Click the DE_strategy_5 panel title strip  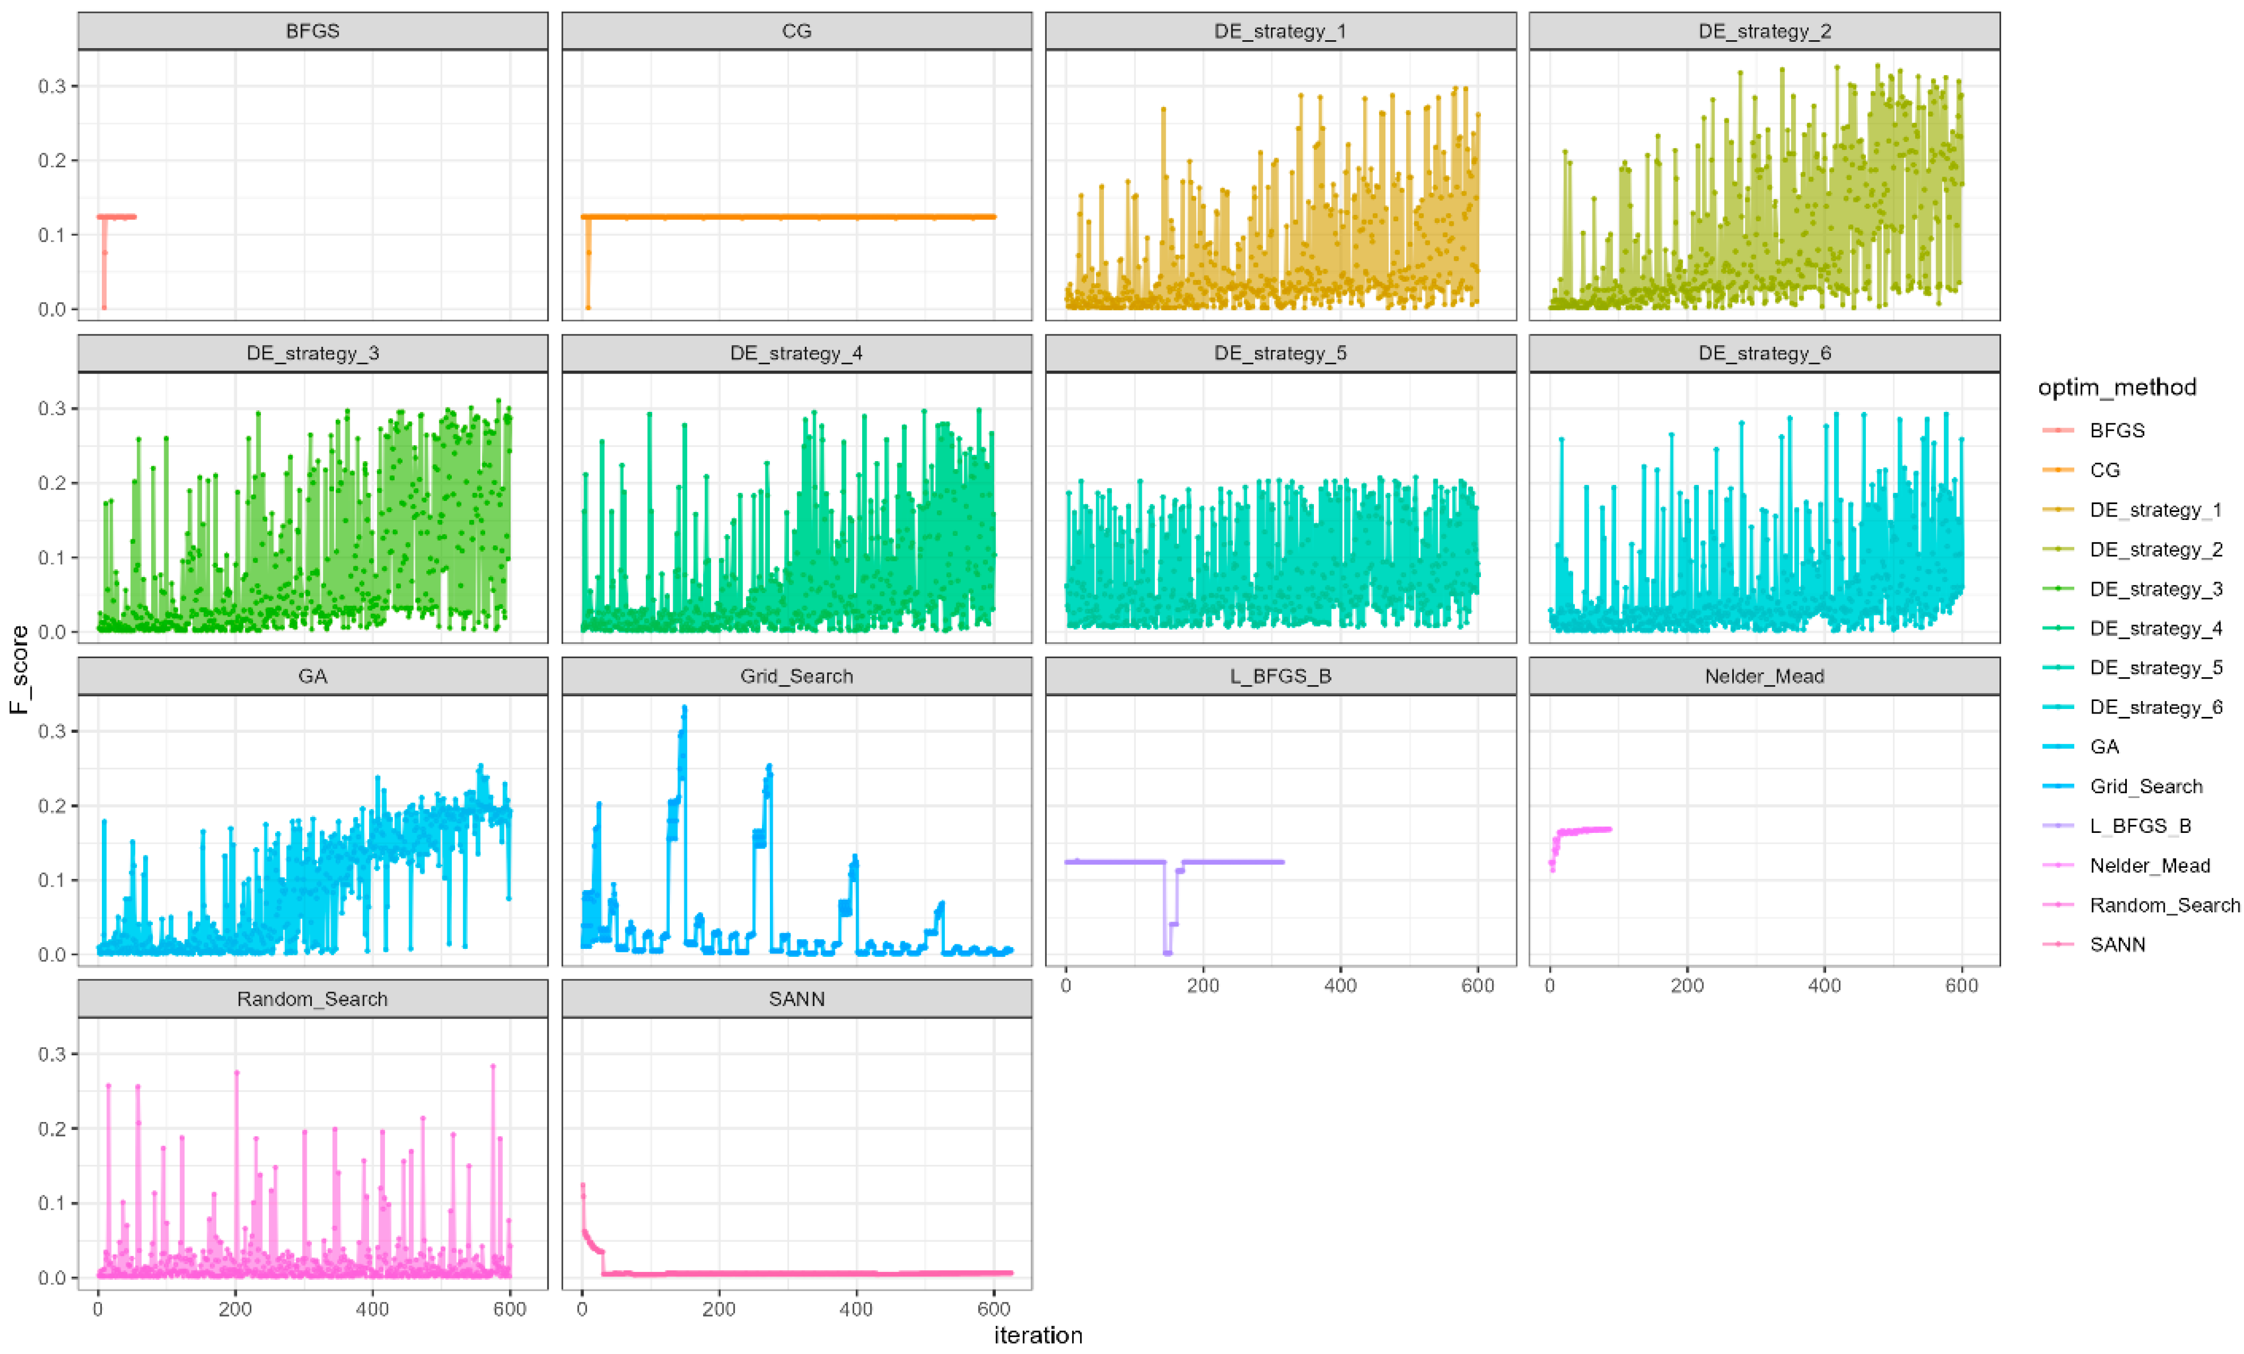[1279, 353]
